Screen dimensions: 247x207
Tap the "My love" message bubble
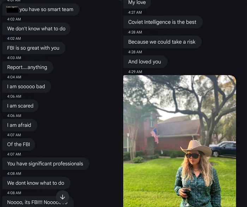(x=137, y=3)
